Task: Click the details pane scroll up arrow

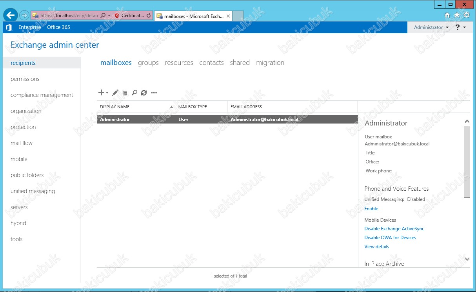Action: pyautogui.click(x=467, y=122)
